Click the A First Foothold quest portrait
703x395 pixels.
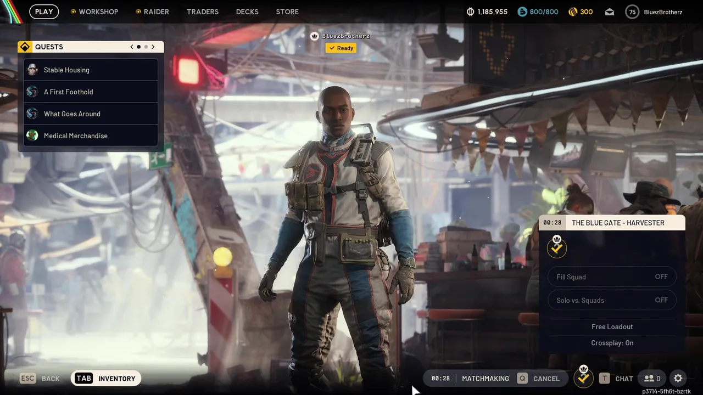(x=32, y=92)
